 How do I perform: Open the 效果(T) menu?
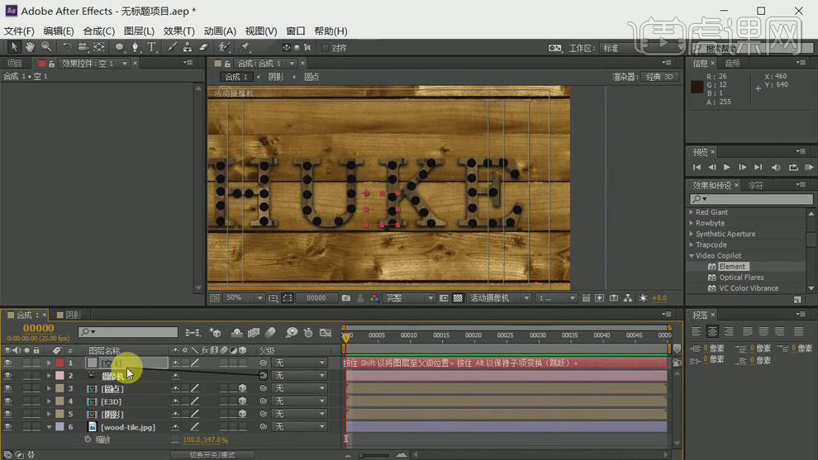click(178, 31)
